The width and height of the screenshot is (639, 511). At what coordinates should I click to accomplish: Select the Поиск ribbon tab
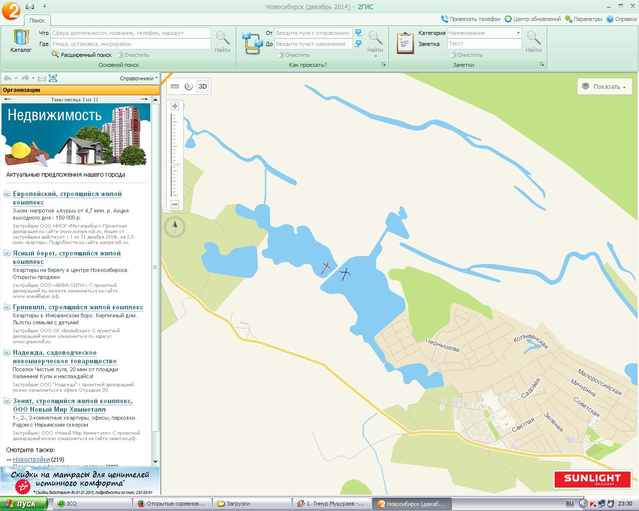tap(37, 20)
